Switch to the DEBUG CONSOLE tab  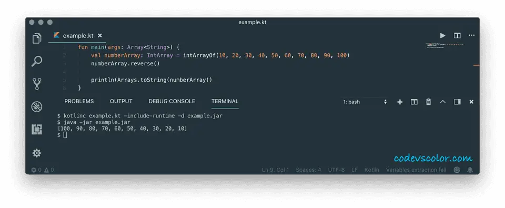pos(171,101)
